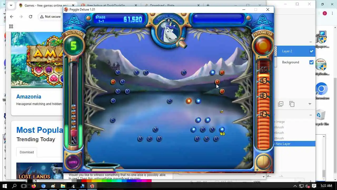Open Chromium from the taskbar

43,186
